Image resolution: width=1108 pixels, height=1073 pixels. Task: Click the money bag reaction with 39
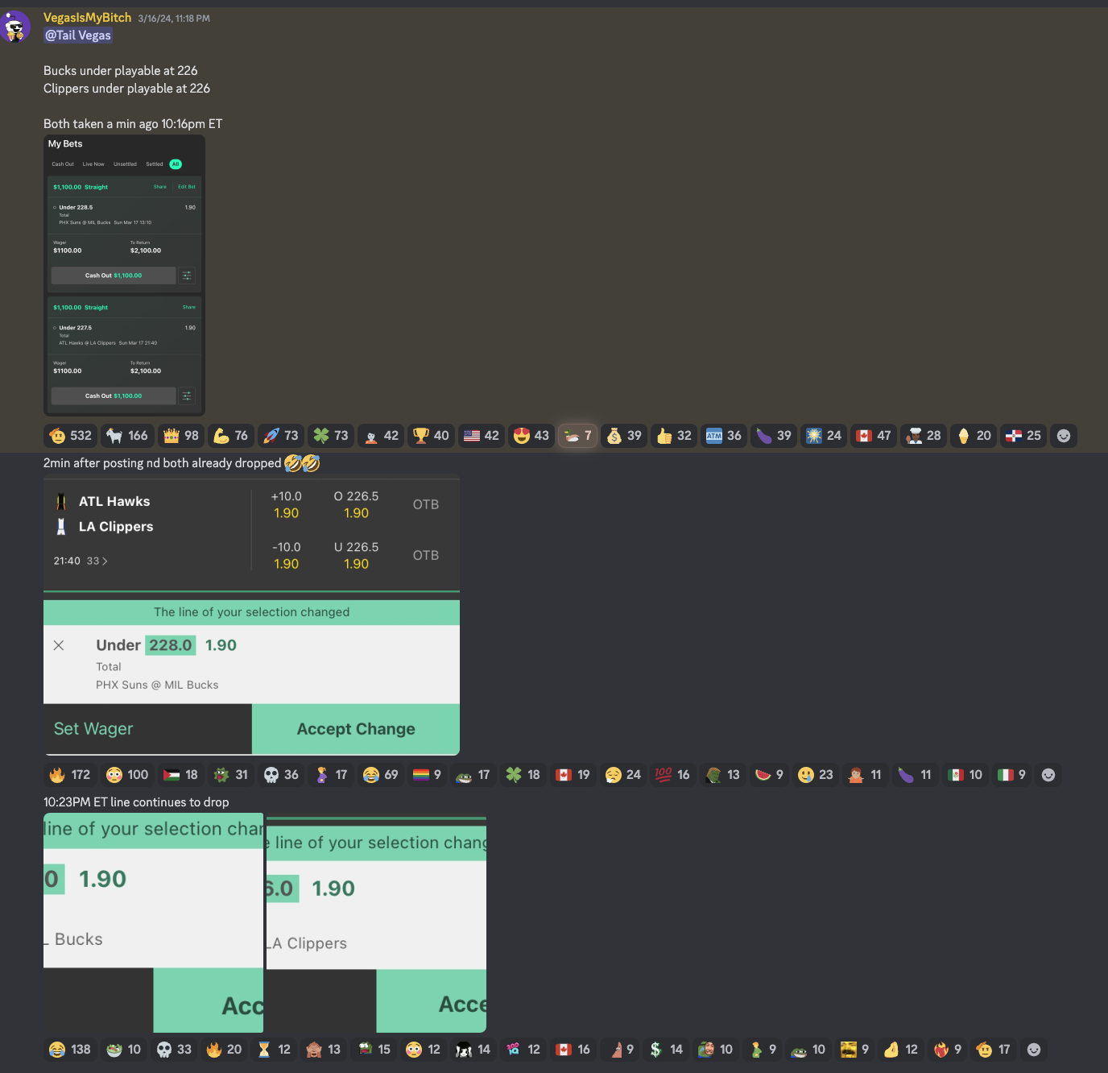(x=624, y=436)
